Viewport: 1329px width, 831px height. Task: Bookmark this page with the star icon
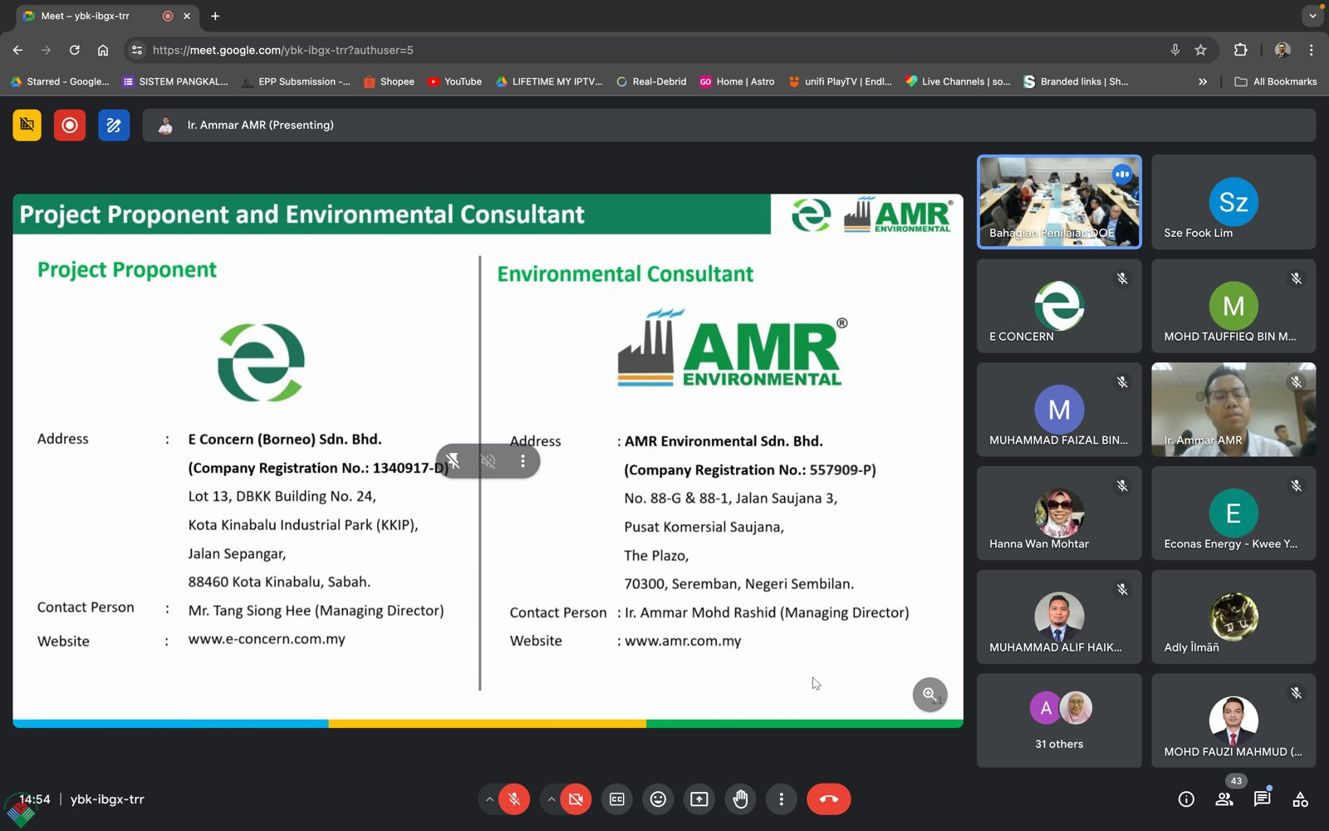click(x=1200, y=50)
